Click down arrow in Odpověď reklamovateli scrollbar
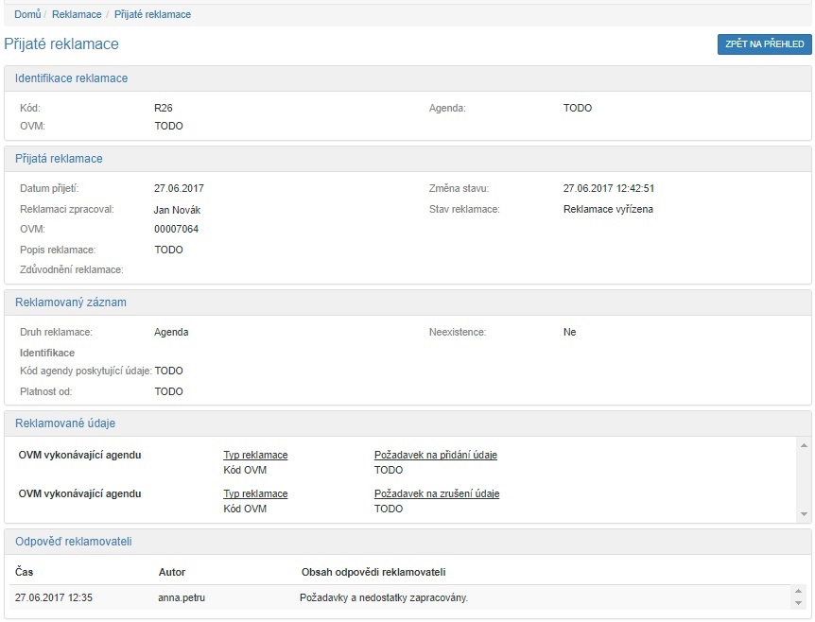 point(797,603)
